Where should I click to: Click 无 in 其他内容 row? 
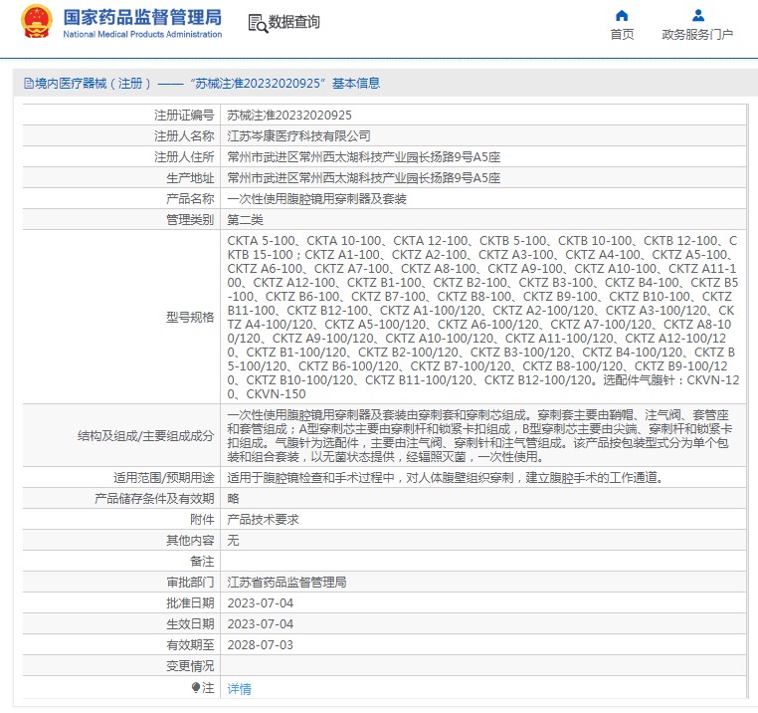click(233, 540)
